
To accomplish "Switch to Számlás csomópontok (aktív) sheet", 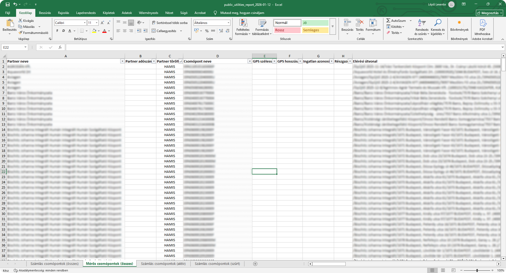I will 163,264.
